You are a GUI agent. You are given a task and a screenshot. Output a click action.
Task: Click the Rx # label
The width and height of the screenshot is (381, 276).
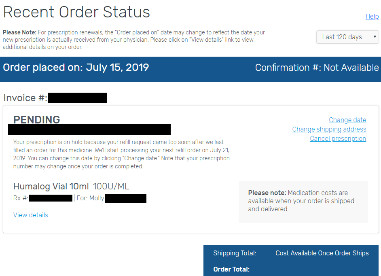(x=21, y=198)
